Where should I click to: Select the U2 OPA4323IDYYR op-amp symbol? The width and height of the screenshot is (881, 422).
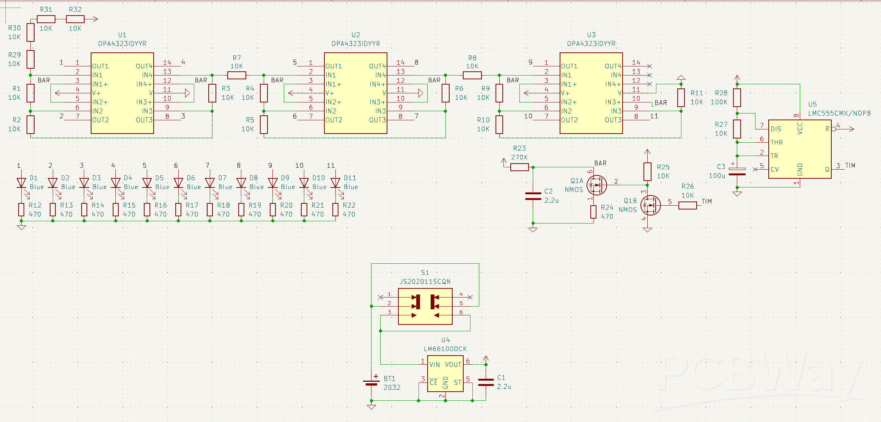coord(356,93)
